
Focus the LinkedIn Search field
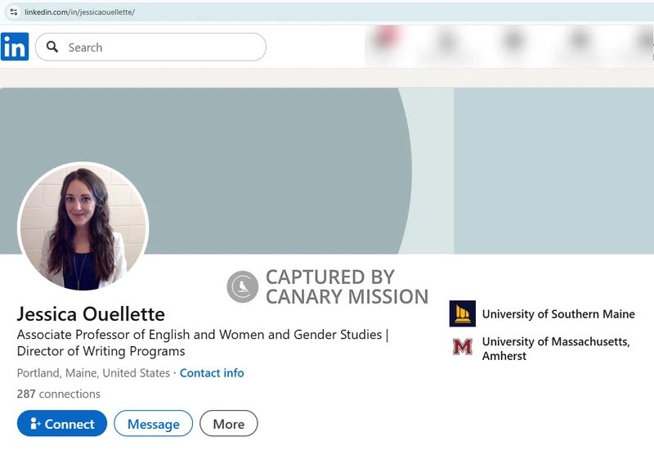click(150, 47)
